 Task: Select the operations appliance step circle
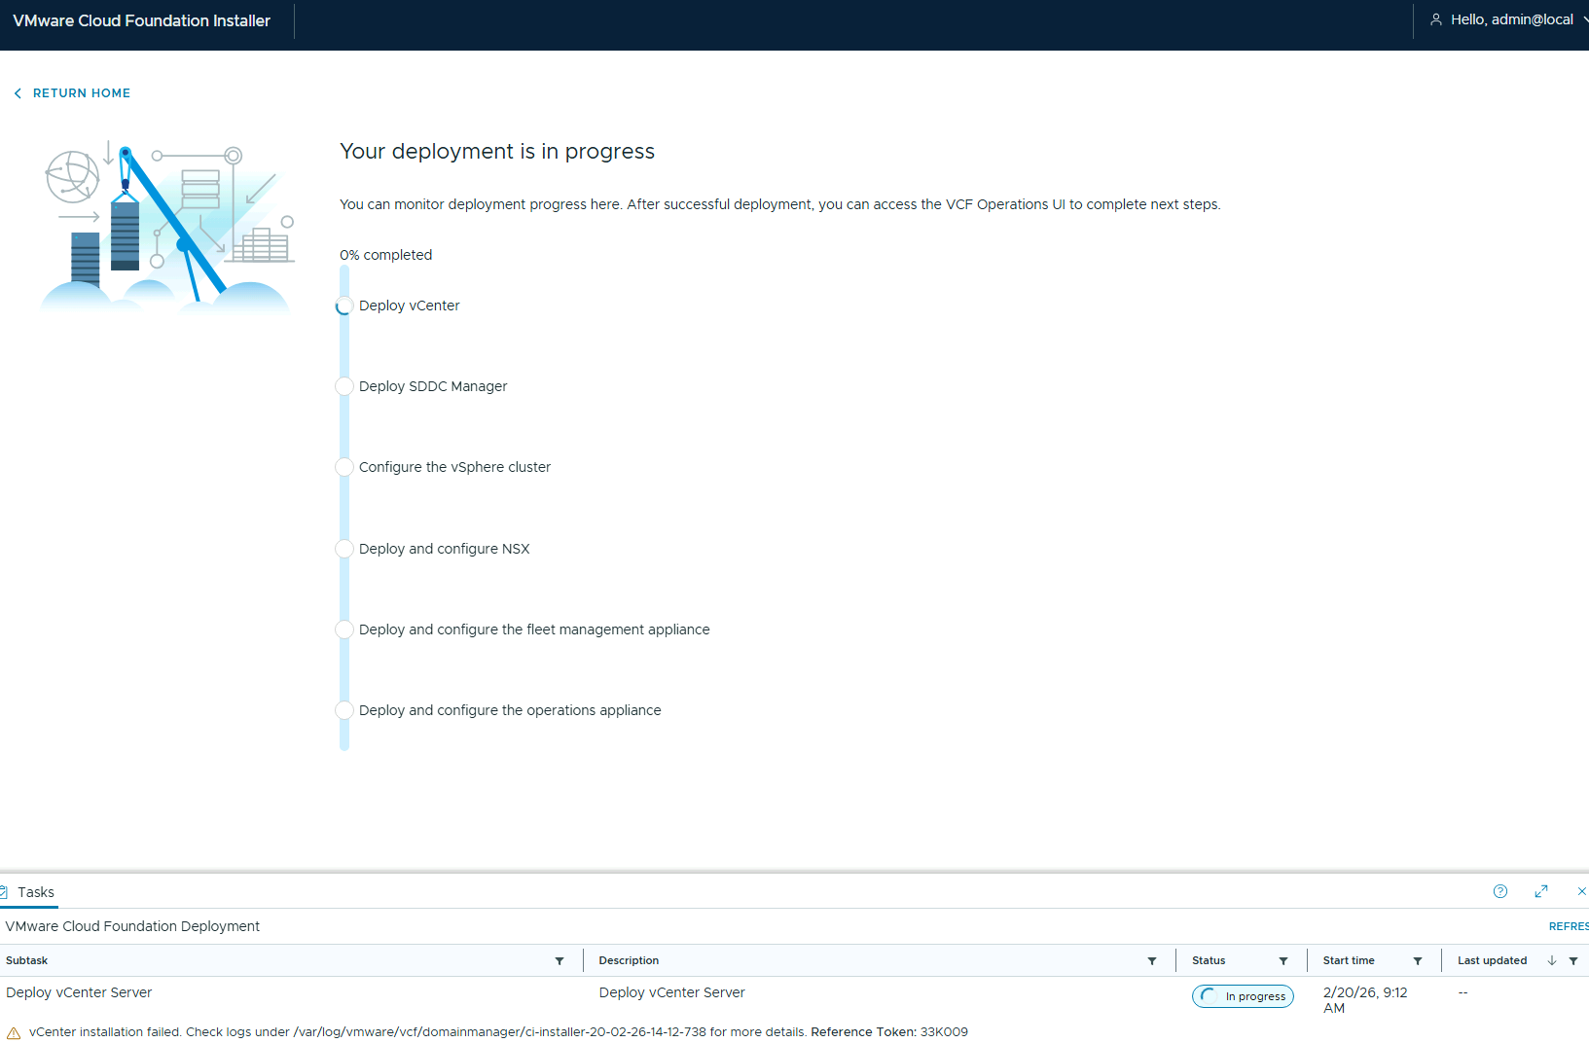pyautogui.click(x=344, y=710)
